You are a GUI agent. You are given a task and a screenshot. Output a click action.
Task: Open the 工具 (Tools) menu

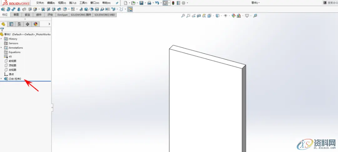pyautogui.click(x=83, y=3)
